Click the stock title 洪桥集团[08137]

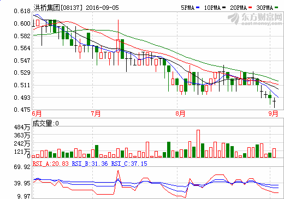[x=58, y=8]
